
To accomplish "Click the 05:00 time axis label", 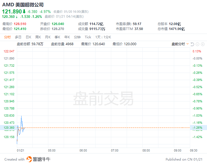I will point(52,150).
